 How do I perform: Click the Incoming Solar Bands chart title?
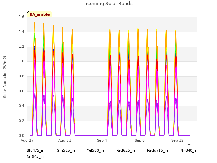tap(108, 4)
